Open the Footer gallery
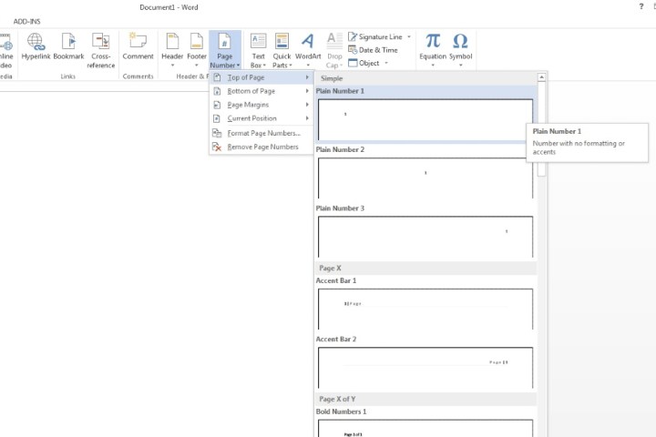 click(x=197, y=50)
